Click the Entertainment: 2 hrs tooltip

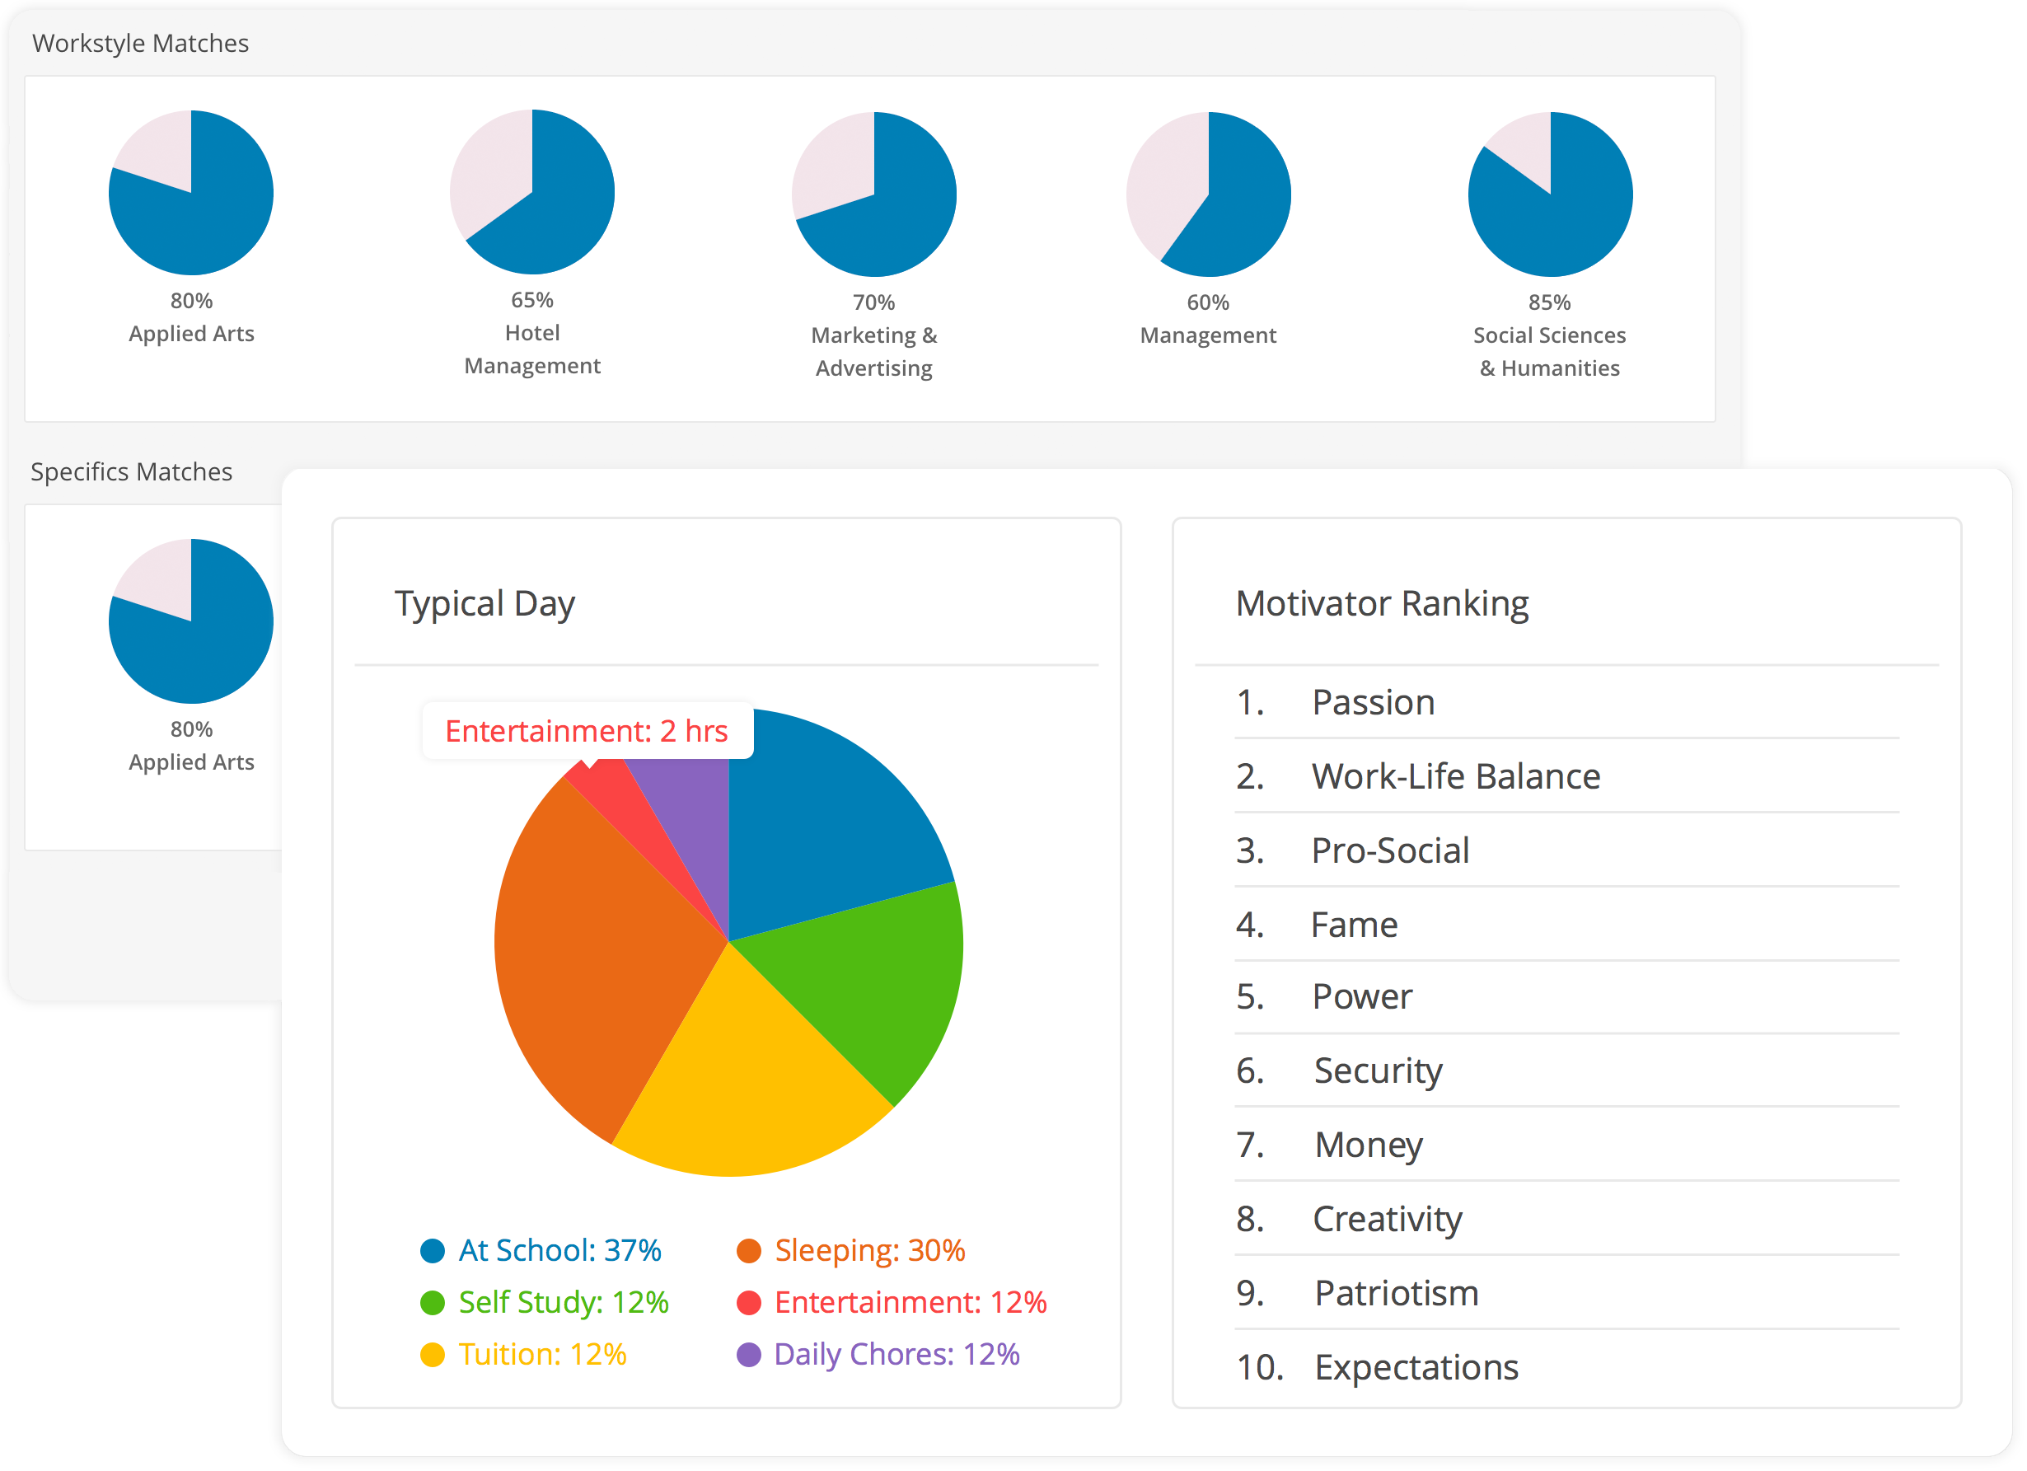[x=587, y=731]
